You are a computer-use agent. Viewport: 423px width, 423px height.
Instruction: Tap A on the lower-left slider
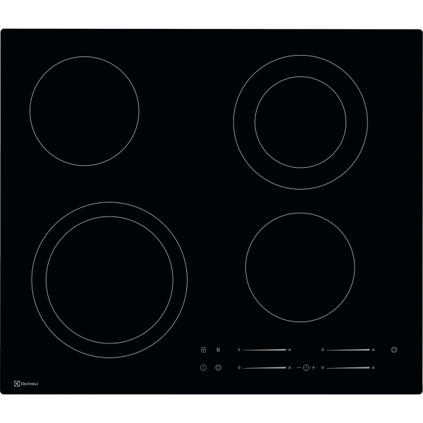[290, 368]
